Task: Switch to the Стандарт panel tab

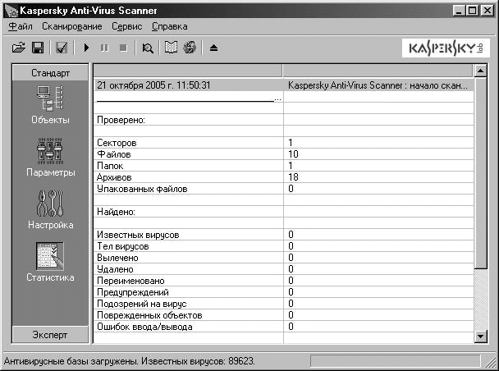Action: pyautogui.click(x=50, y=73)
